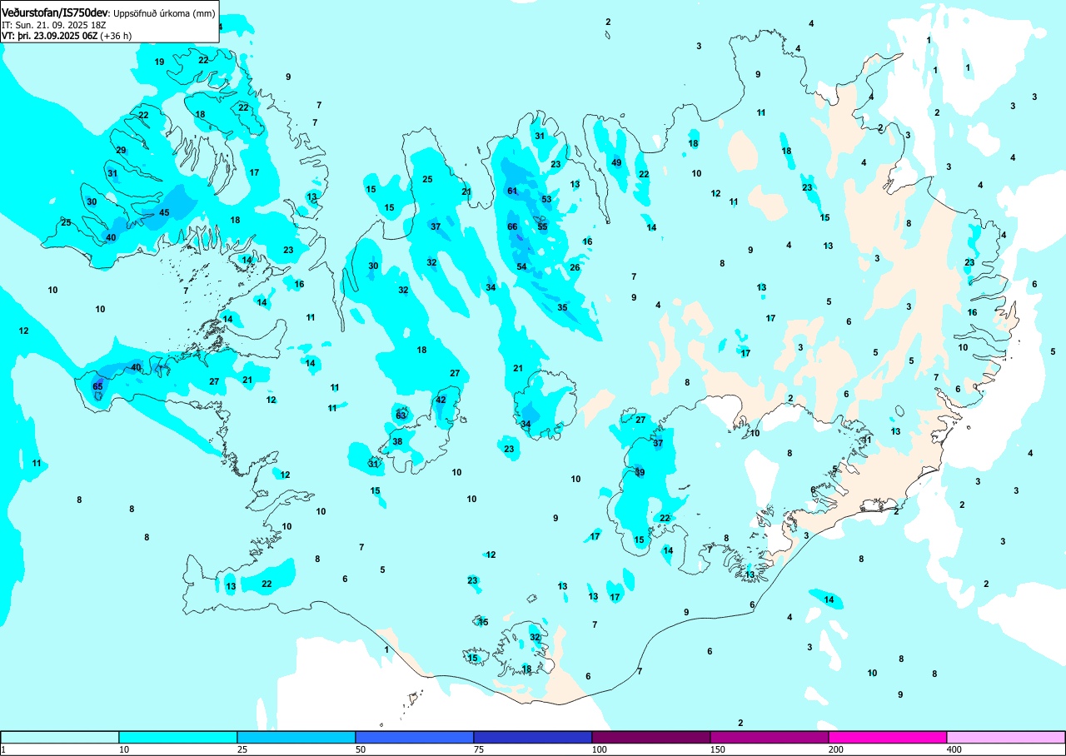The image size is (1066, 756).
Task: Click the precipitation value 19 on the map
Action: (159, 62)
